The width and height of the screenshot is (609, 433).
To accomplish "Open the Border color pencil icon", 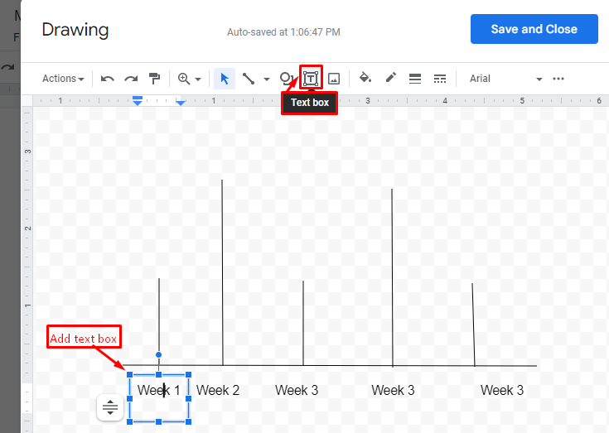I will (x=391, y=78).
